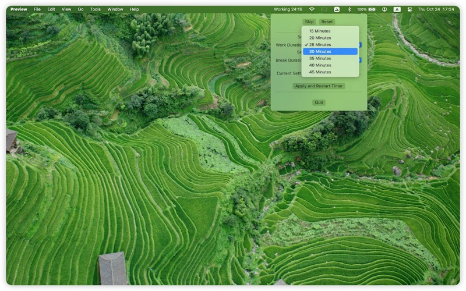Open the Tools menu
The image size is (466, 291).
point(96,9)
